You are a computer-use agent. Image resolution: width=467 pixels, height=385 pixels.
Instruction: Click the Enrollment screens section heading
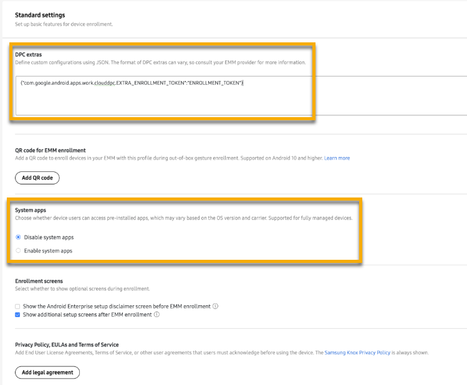pos(39,282)
